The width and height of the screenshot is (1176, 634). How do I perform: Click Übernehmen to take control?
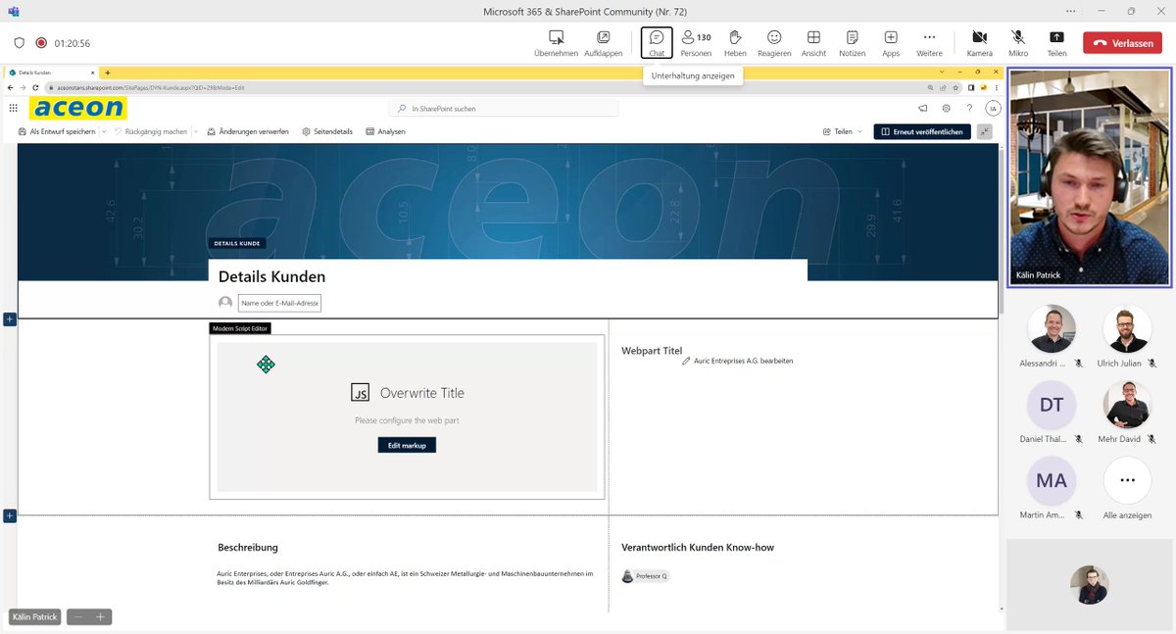pos(556,42)
